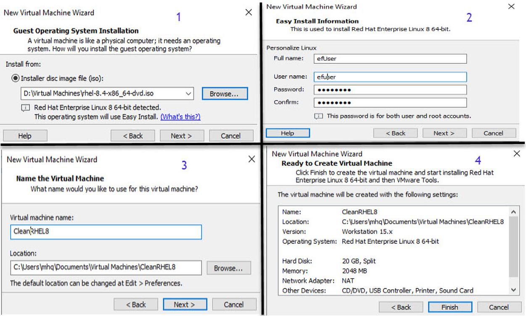Click the Virtual machine name field

pyautogui.click(x=106, y=232)
